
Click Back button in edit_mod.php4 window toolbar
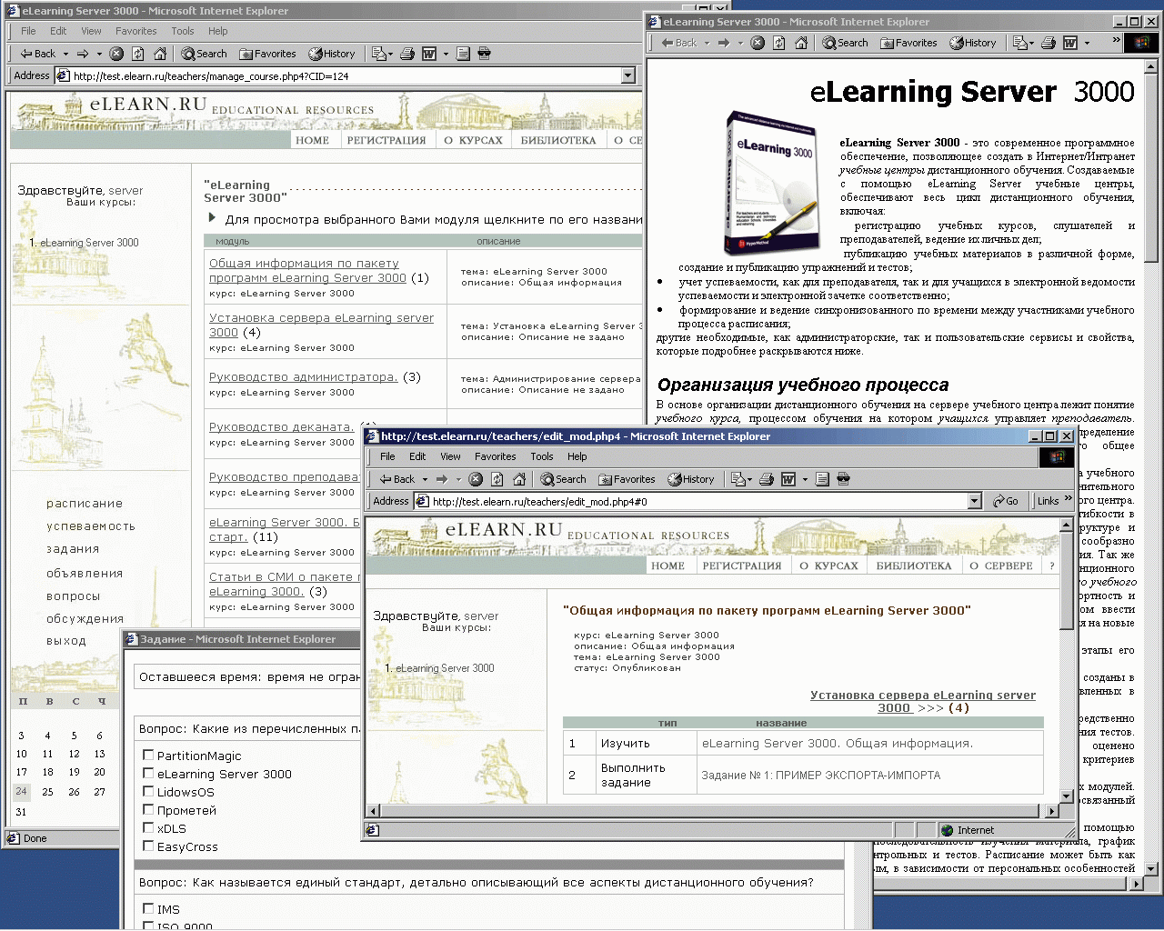(x=396, y=479)
